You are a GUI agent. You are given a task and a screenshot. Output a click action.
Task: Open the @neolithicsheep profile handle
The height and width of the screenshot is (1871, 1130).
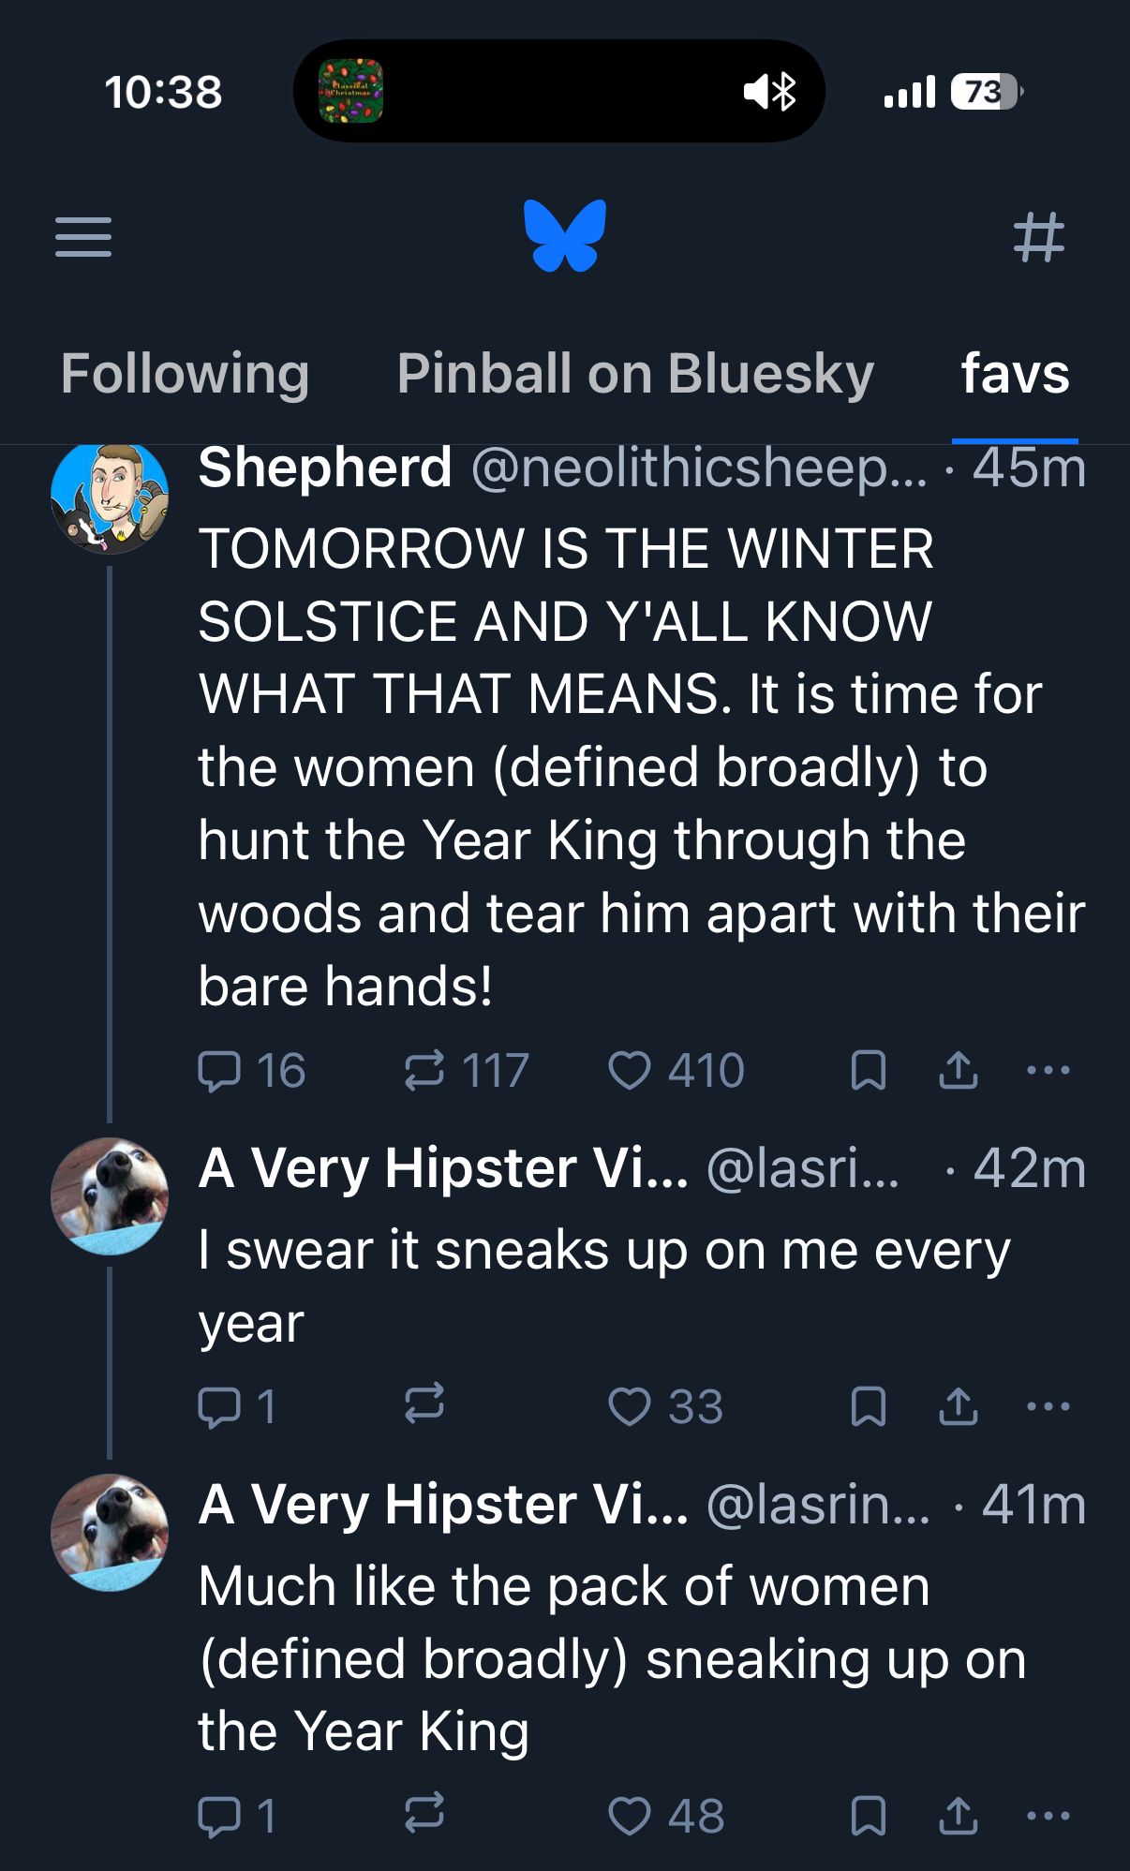699,468
